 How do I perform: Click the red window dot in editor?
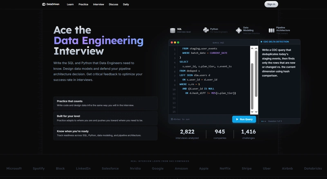[171, 42]
